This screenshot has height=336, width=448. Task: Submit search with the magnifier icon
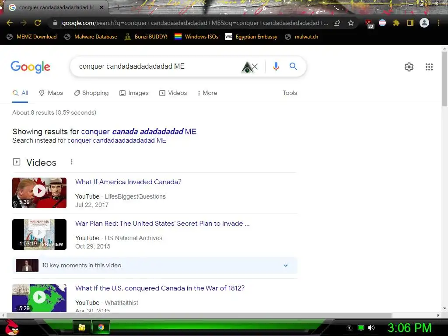click(x=293, y=66)
